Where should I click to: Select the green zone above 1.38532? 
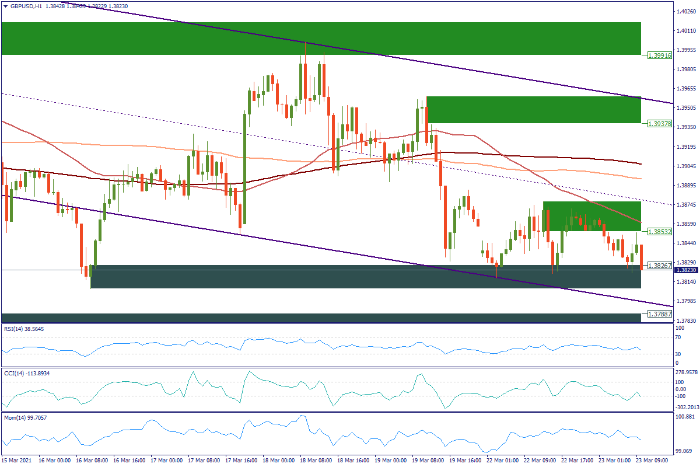click(x=591, y=216)
